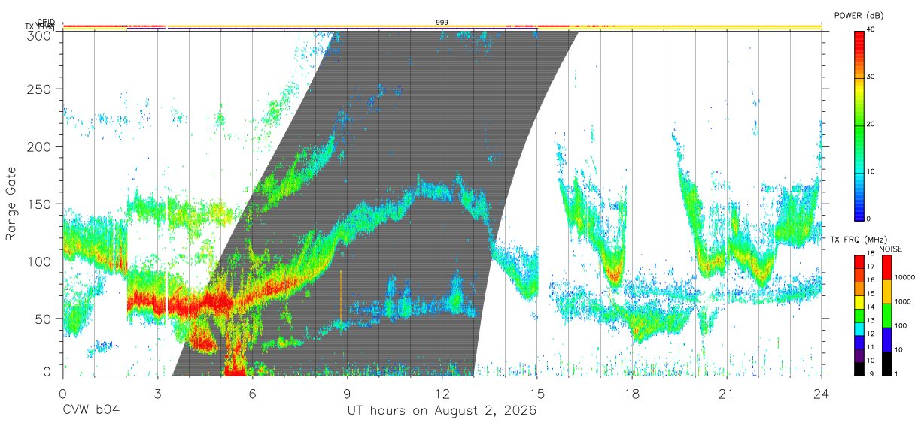
Task: Click the UT hours on August 2, 2026 label
Action: [442, 411]
